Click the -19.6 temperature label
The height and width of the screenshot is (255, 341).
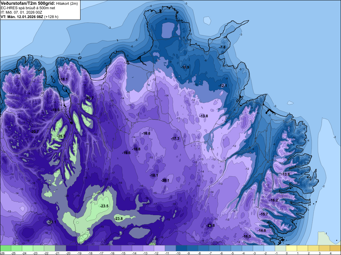point(126,153)
